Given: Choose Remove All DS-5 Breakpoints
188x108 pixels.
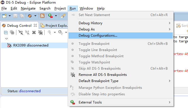Looking at the screenshot, I should [x=121, y=75].
